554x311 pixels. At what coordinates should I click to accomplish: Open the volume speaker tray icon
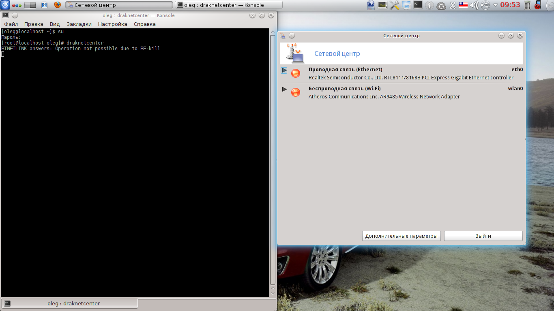(x=474, y=6)
